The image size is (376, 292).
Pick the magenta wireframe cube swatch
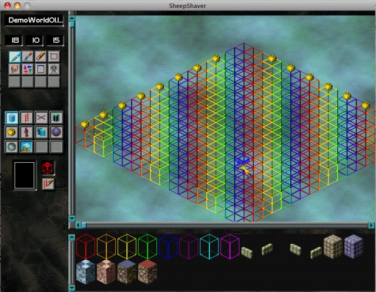[230, 247]
